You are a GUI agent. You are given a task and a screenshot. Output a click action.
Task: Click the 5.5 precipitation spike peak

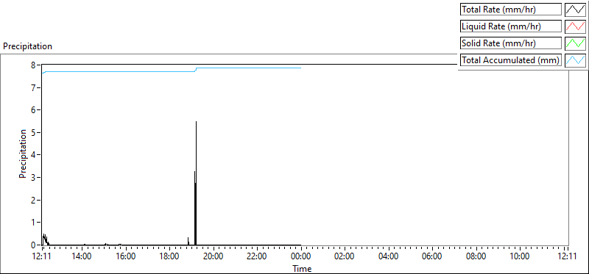click(x=196, y=122)
